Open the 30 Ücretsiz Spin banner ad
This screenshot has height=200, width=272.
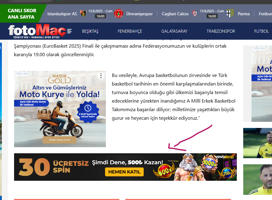(125, 167)
